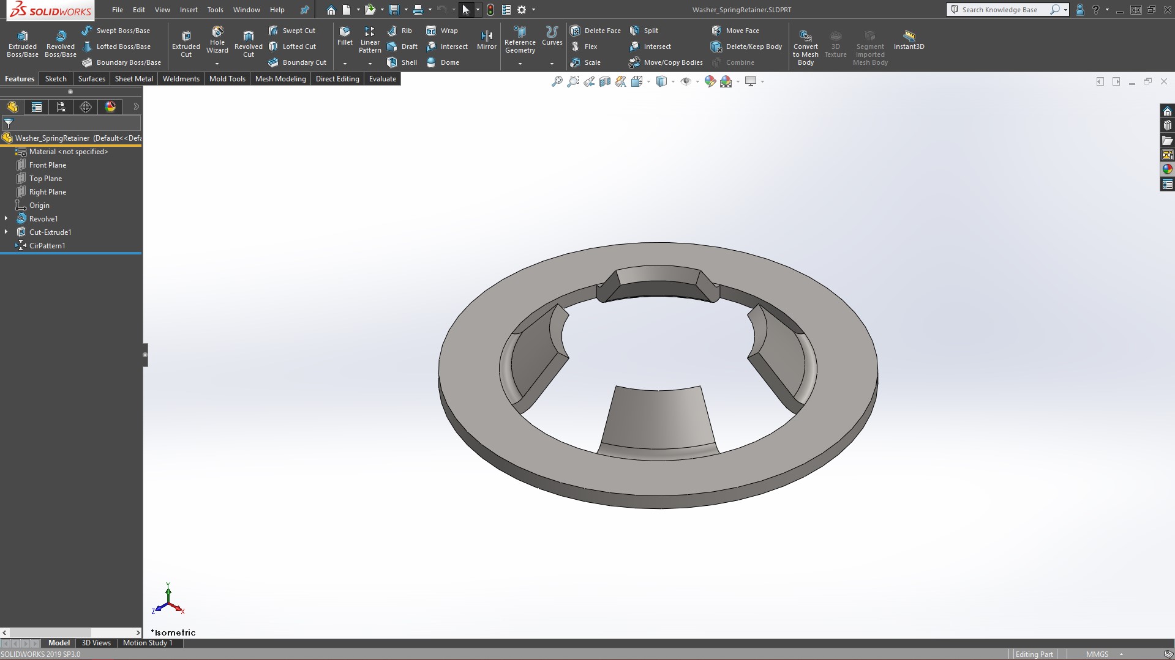Viewport: 1175px width, 660px height.
Task: Click the Revolved Cut tool
Action: pos(248,43)
